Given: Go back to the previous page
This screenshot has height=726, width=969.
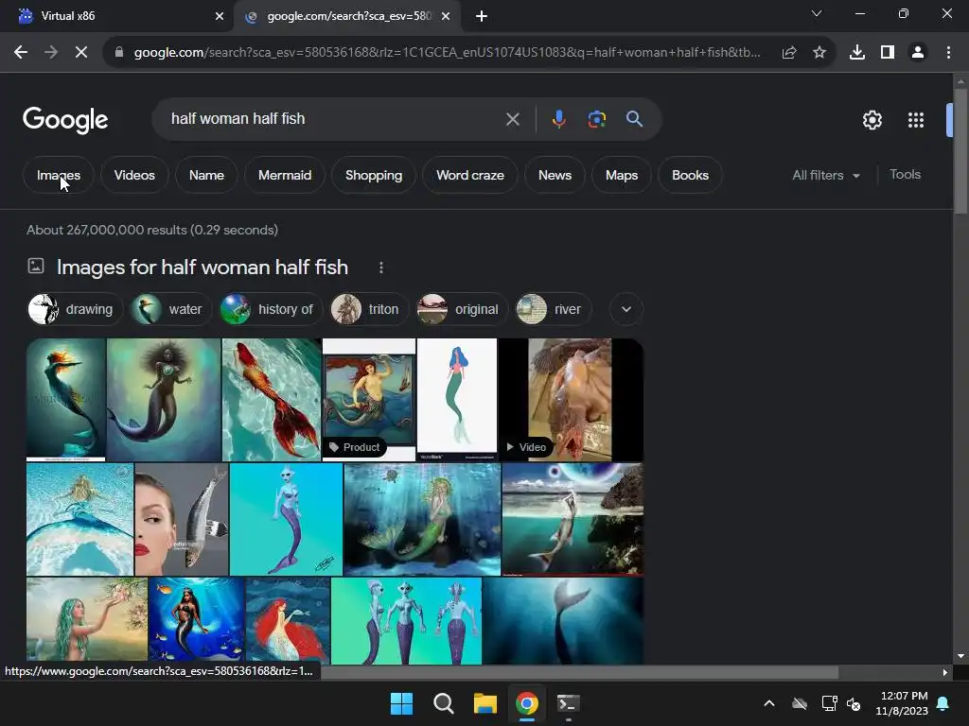Looking at the screenshot, I should (x=21, y=53).
